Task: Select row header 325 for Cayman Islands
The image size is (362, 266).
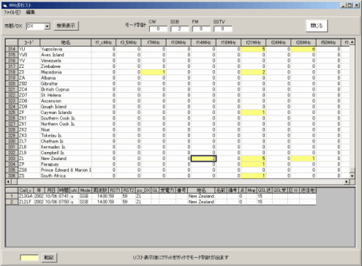Action: [x=12, y=113]
